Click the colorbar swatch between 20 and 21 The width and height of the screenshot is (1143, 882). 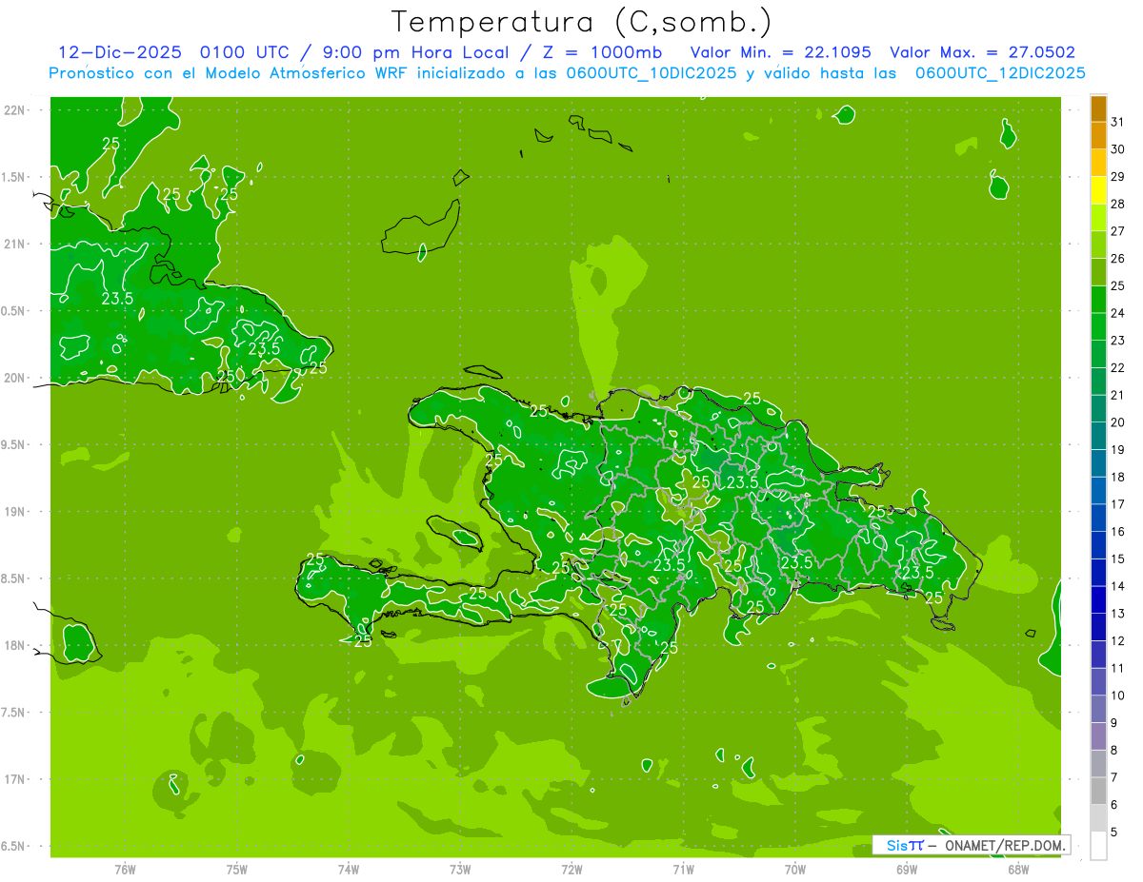pos(1098,409)
